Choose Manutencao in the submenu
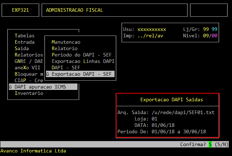232x156 pixels. [66, 42]
